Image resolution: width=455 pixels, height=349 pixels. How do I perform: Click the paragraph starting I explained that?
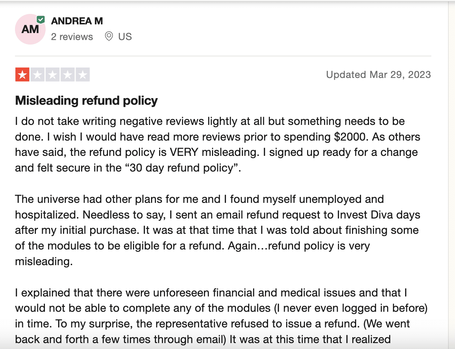pyautogui.click(x=221, y=316)
